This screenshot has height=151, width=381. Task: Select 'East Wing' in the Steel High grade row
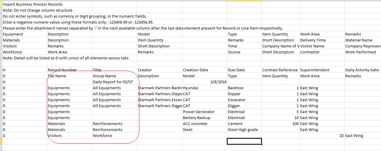322,130
